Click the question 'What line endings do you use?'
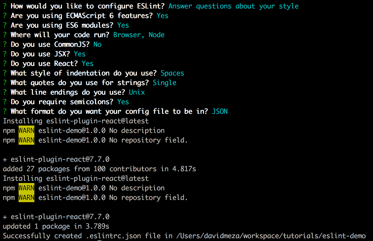The width and height of the screenshot is (373, 241). (x=68, y=92)
